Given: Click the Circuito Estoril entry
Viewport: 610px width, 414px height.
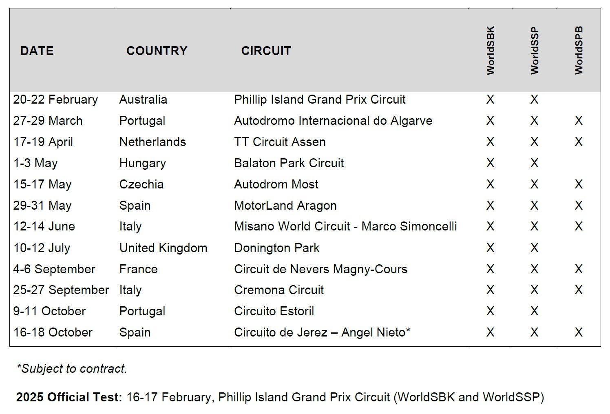Looking at the screenshot, I should pos(274,311).
